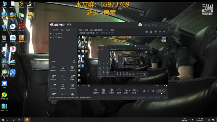Toggle visibility eye of 文本 1 source

point(51,34)
